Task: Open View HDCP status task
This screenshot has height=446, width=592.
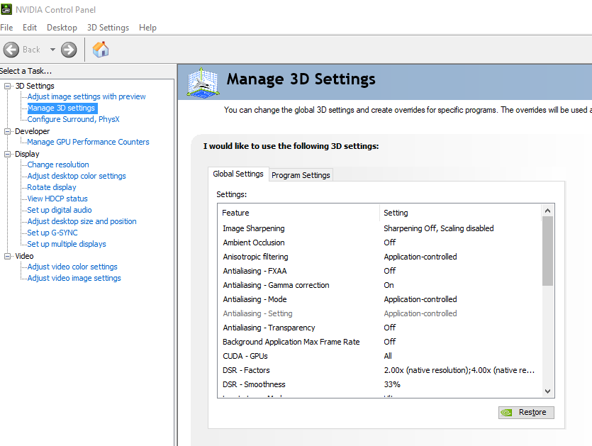Action: pos(57,199)
